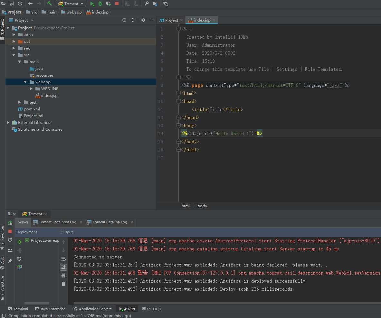381x318 pixels.
Task: Save all files with the disk icon
Action: (11, 4)
